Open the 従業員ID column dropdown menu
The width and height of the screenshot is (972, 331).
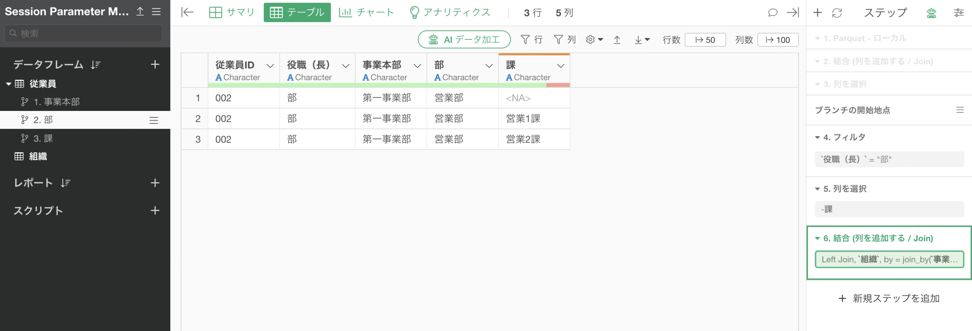click(270, 66)
